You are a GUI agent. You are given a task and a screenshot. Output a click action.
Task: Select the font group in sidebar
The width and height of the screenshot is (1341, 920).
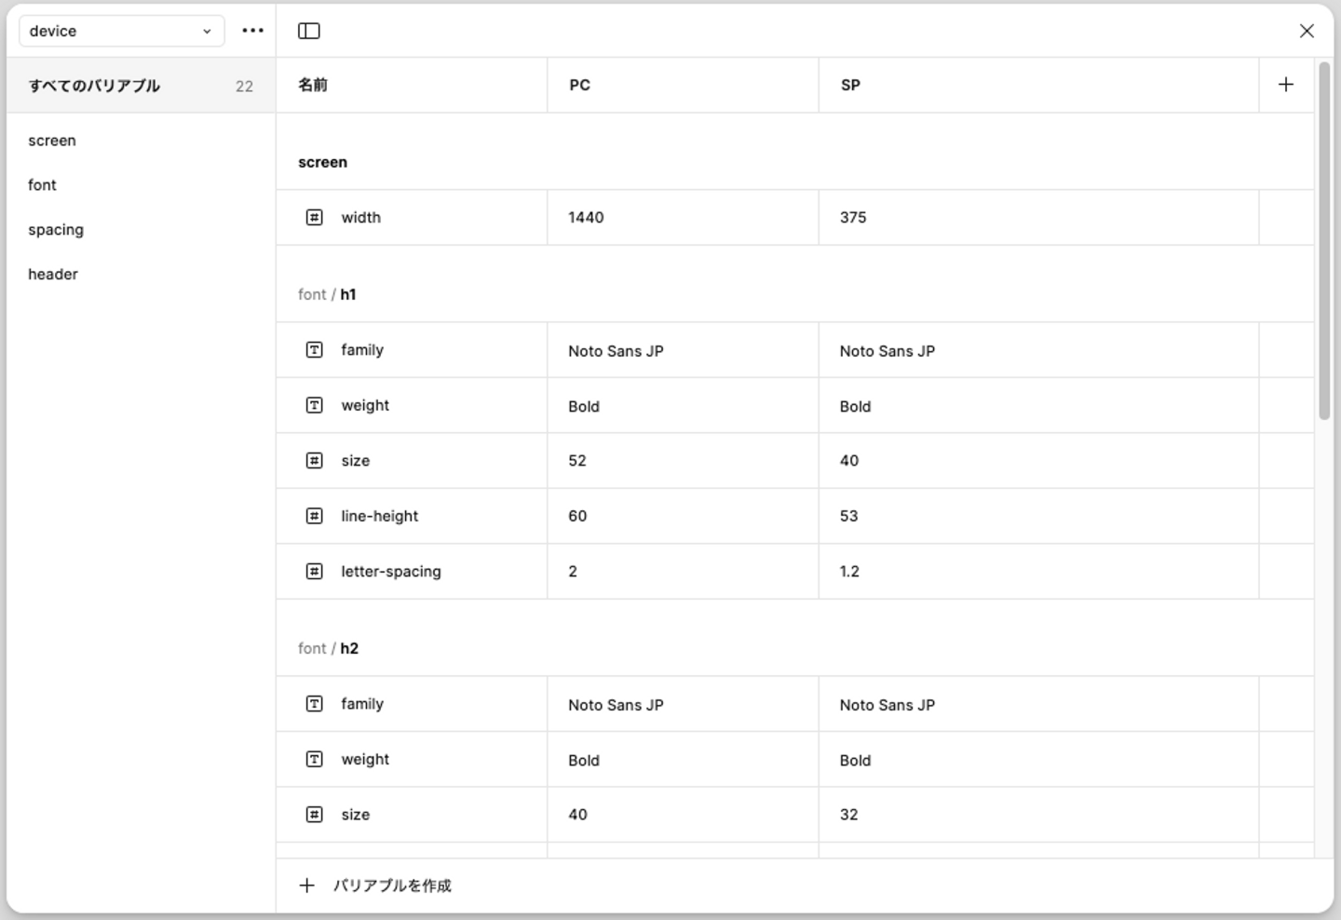tap(42, 185)
